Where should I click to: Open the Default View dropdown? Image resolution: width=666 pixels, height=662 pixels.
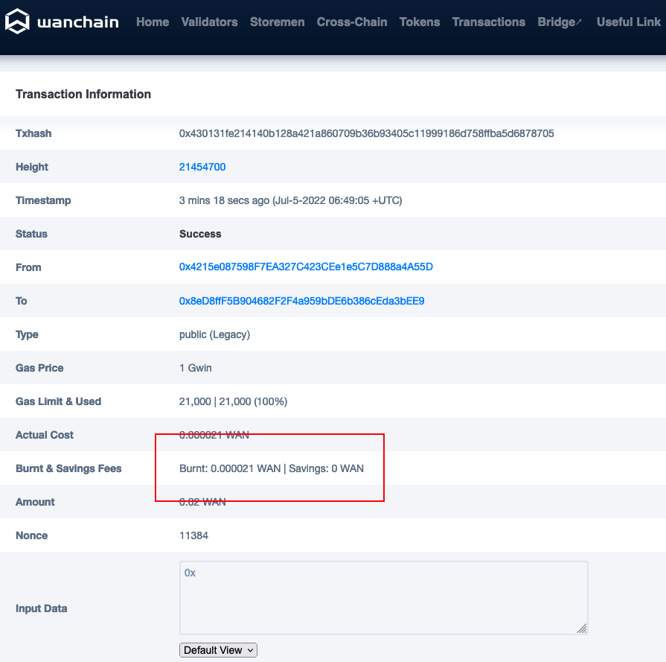pos(218,650)
